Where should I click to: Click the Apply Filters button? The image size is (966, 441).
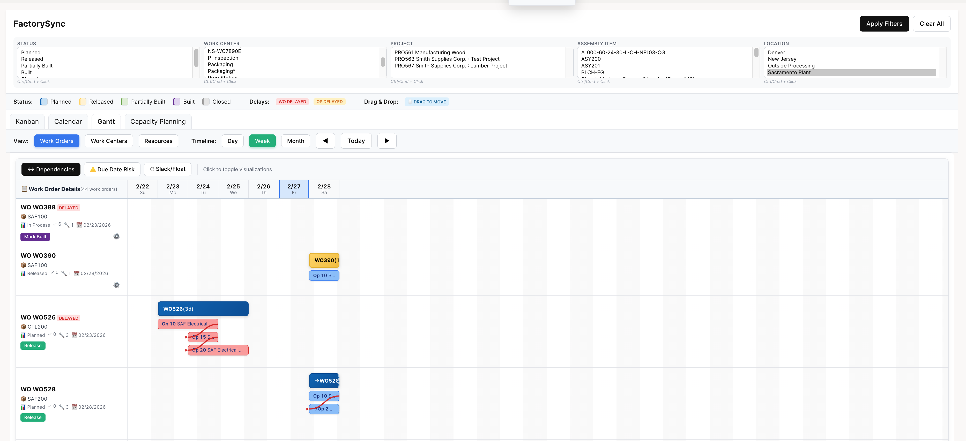pos(884,24)
